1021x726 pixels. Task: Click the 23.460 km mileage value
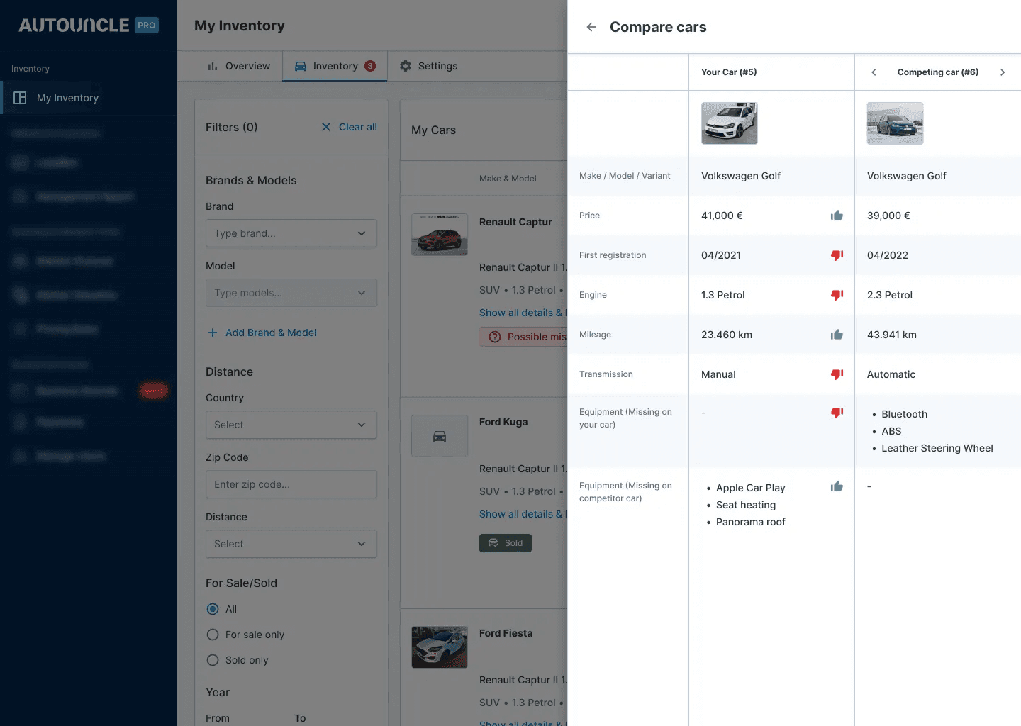click(x=727, y=335)
